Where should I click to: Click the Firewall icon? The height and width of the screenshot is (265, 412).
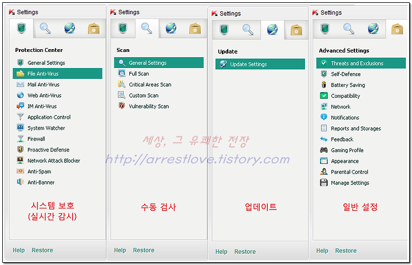[x=20, y=139]
